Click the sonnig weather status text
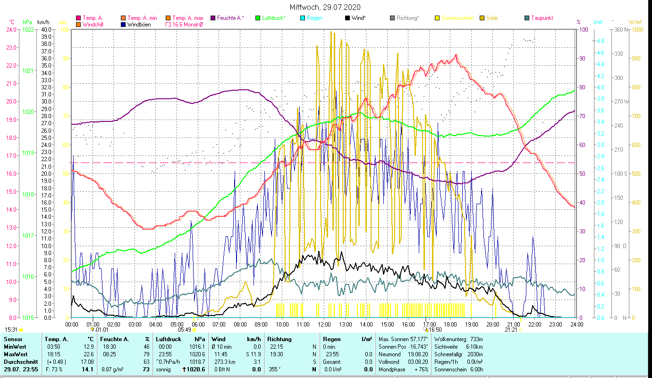The height and width of the screenshot is (378, 652). point(163,369)
